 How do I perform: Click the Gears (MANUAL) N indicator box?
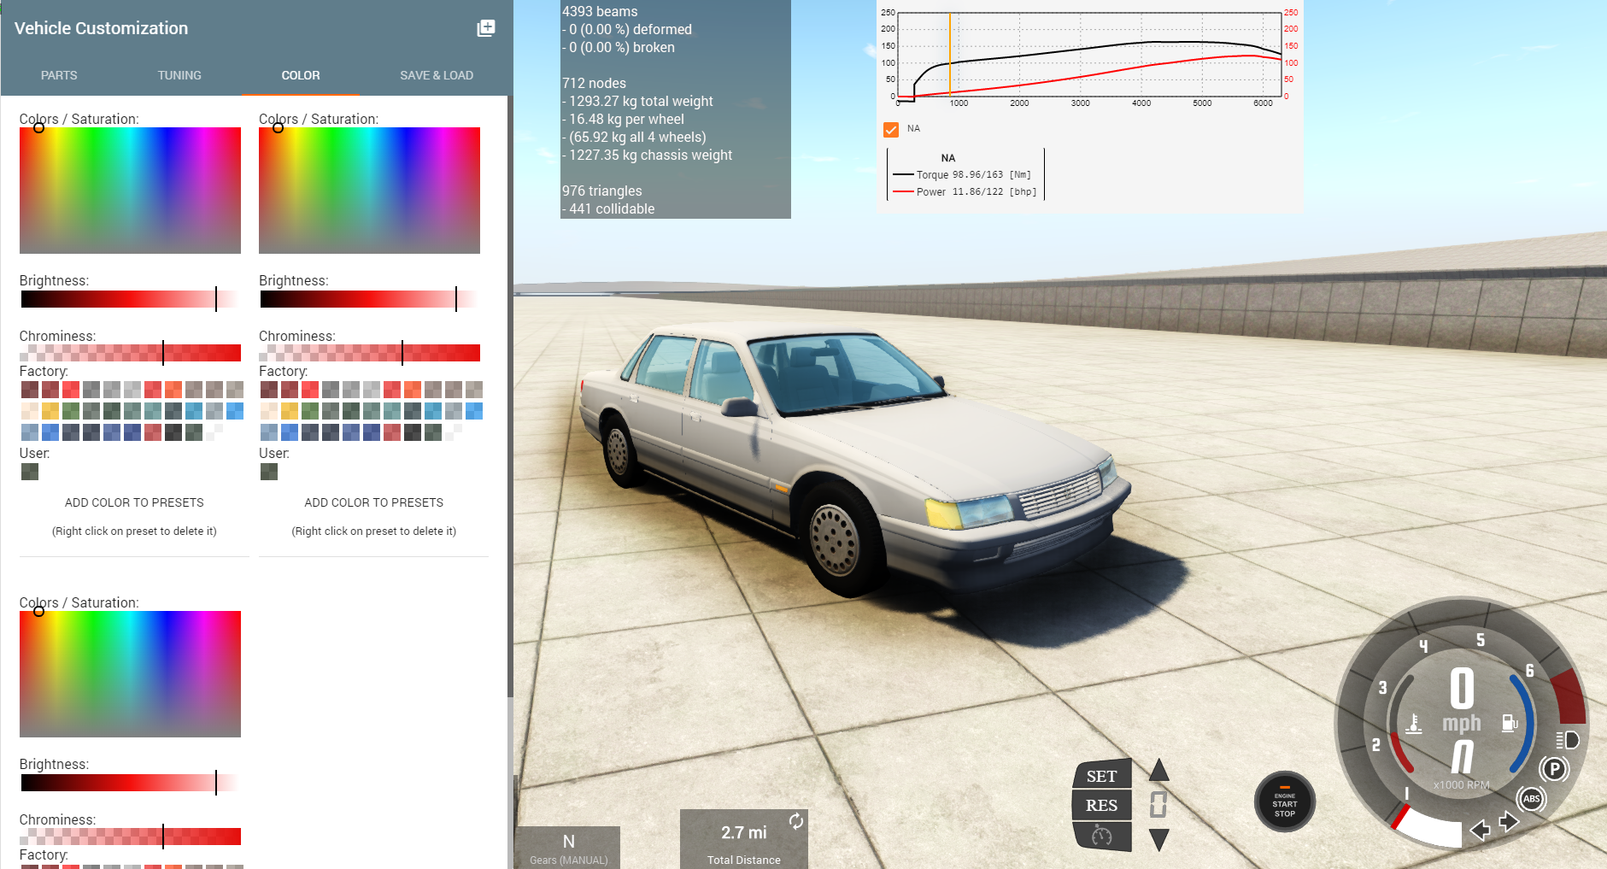click(568, 848)
